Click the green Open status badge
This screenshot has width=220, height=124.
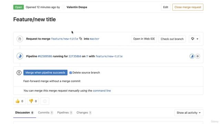point(19,7)
